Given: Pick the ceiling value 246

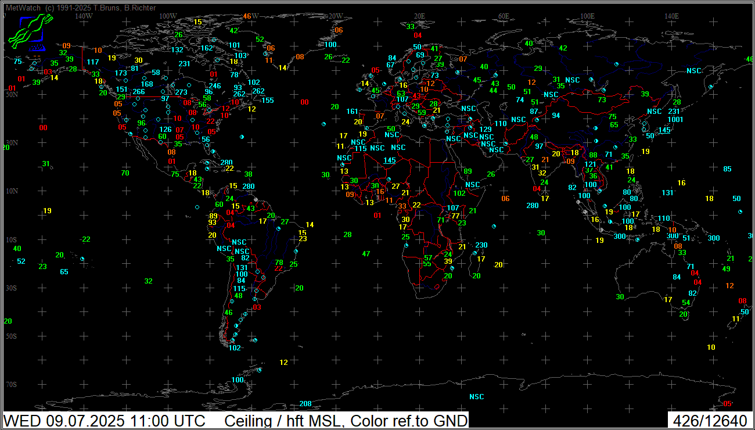Looking at the screenshot, I should tap(215, 86).
